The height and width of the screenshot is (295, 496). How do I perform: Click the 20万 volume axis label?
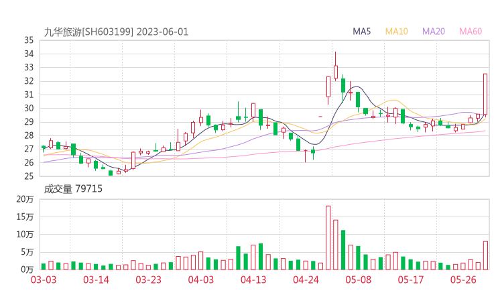point(25,199)
